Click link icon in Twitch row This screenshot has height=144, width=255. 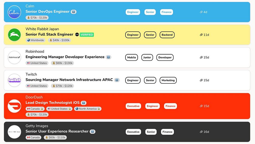click(201, 80)
